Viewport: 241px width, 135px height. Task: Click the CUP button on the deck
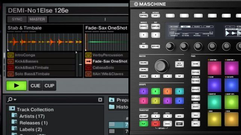pyautogui.click(x=49, y=86)
